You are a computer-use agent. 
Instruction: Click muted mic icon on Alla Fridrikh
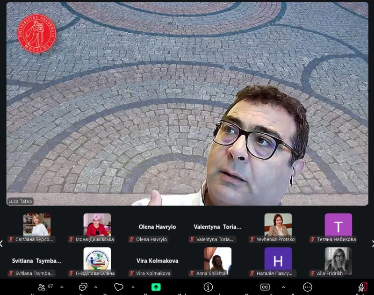click(312, 273)
